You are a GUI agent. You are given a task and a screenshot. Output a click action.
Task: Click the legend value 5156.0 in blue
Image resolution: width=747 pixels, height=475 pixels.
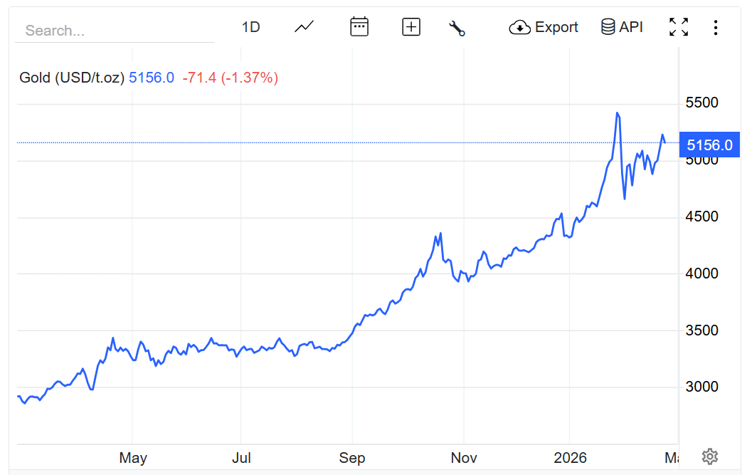point(152,78)
